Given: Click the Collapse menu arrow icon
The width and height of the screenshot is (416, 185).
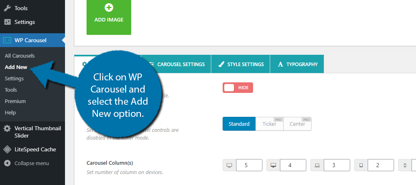Looking at the screenshot, I should point(7,163).
